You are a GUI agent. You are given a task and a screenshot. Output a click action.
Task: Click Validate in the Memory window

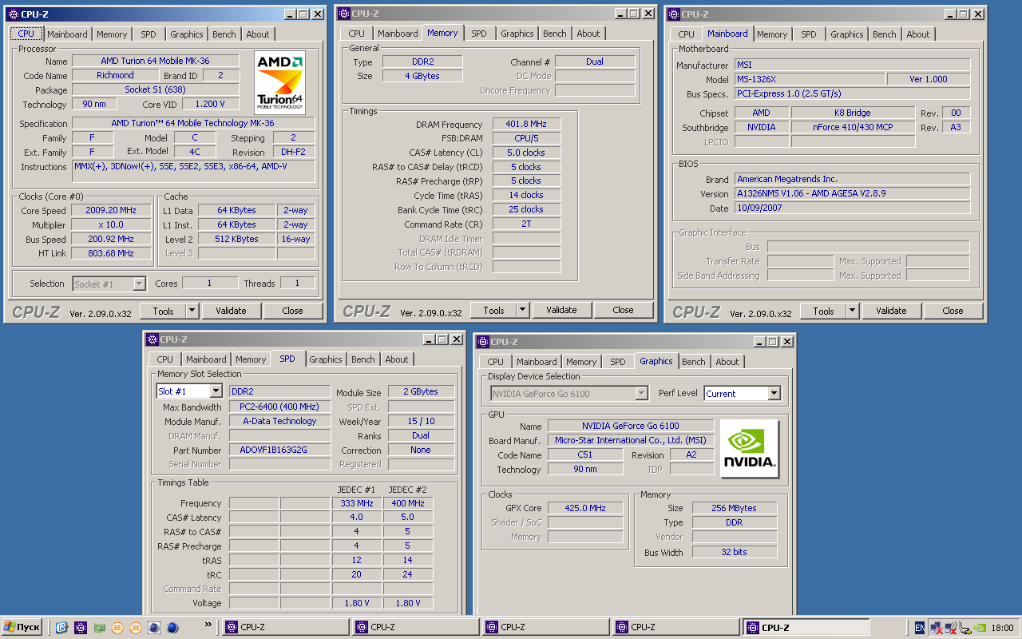pos(561,310)
